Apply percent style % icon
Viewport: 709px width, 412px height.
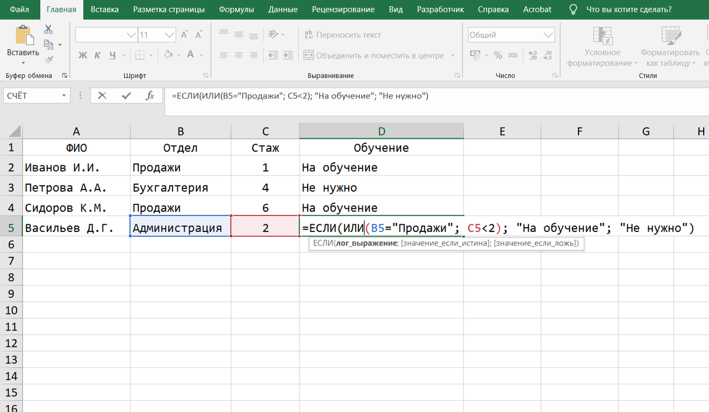coord(497,55)
